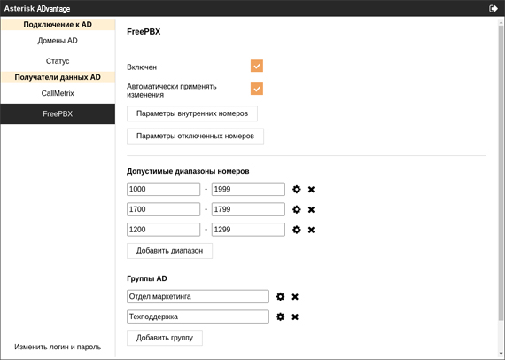Viewport: 505px width, 360px height.
Task: Open settings gear for range 1000-1999
Action: coord(296,190)
